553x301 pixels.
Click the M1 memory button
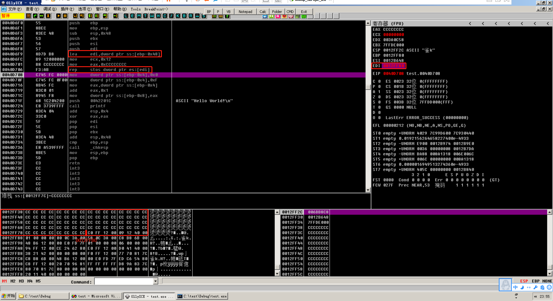[4, 281]
